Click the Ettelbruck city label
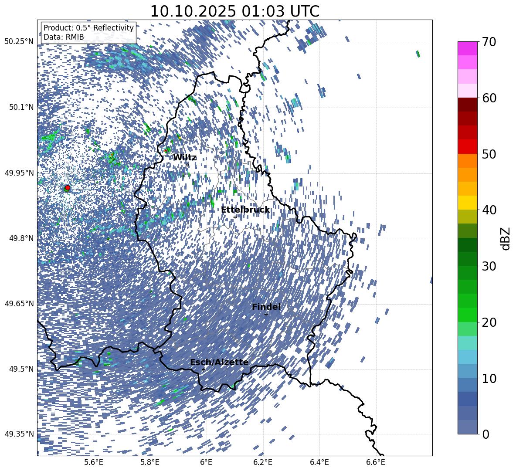The width and height of the screenshot is (516, 471). tap(245, 210)
